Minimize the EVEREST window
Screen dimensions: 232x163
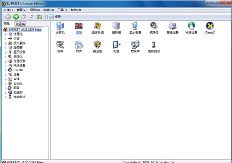coord(209,2)
